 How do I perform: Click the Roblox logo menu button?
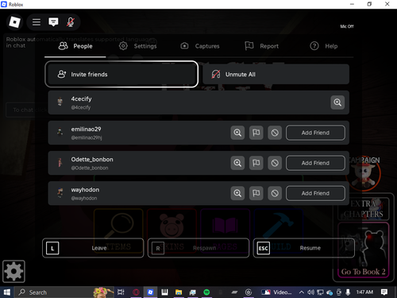pos(14,22)
